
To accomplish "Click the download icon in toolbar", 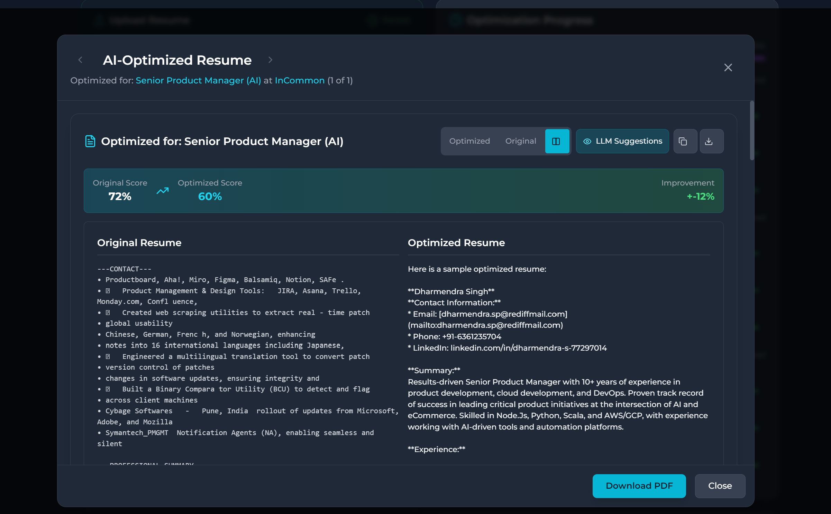I will (711, 141).
